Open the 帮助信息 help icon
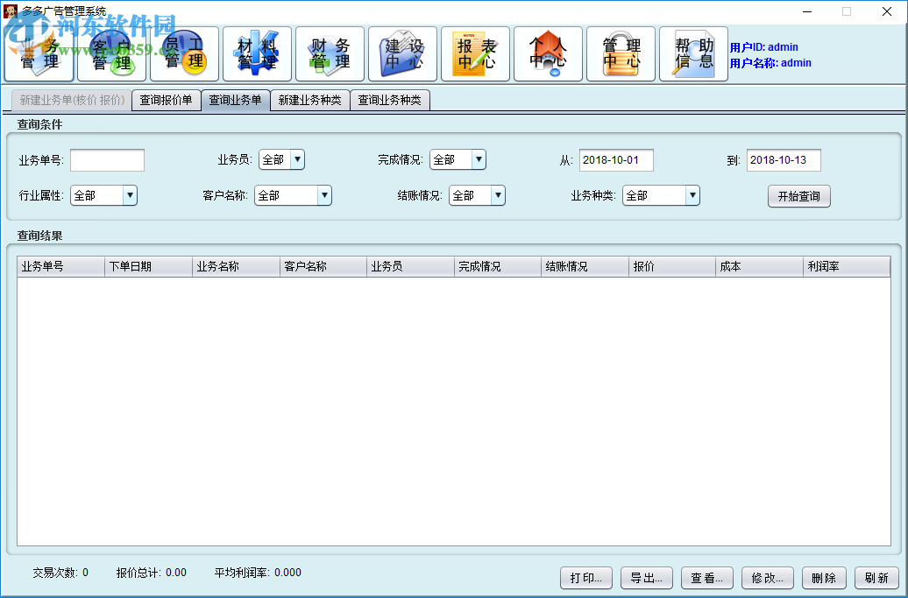The width and height of the screenshot is (908, 598). (x=693, y=53)
